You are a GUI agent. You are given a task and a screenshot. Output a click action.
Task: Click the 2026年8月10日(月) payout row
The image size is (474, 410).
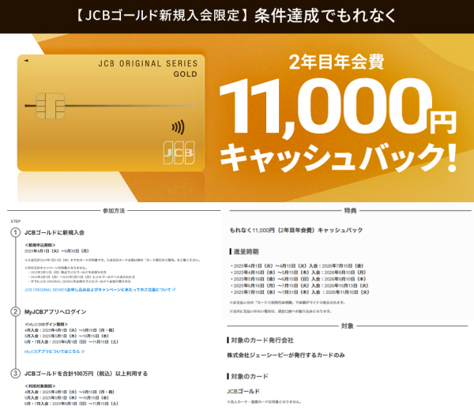299,273
